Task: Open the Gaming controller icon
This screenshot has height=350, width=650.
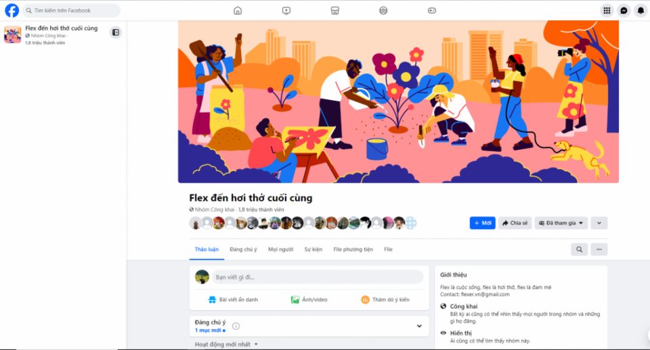Action: 432,10
